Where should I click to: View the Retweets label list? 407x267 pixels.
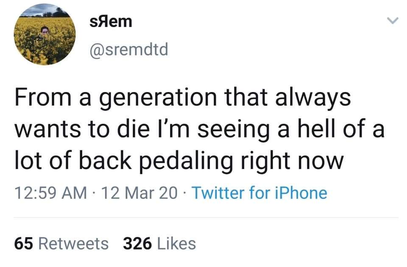click(74, 243)
